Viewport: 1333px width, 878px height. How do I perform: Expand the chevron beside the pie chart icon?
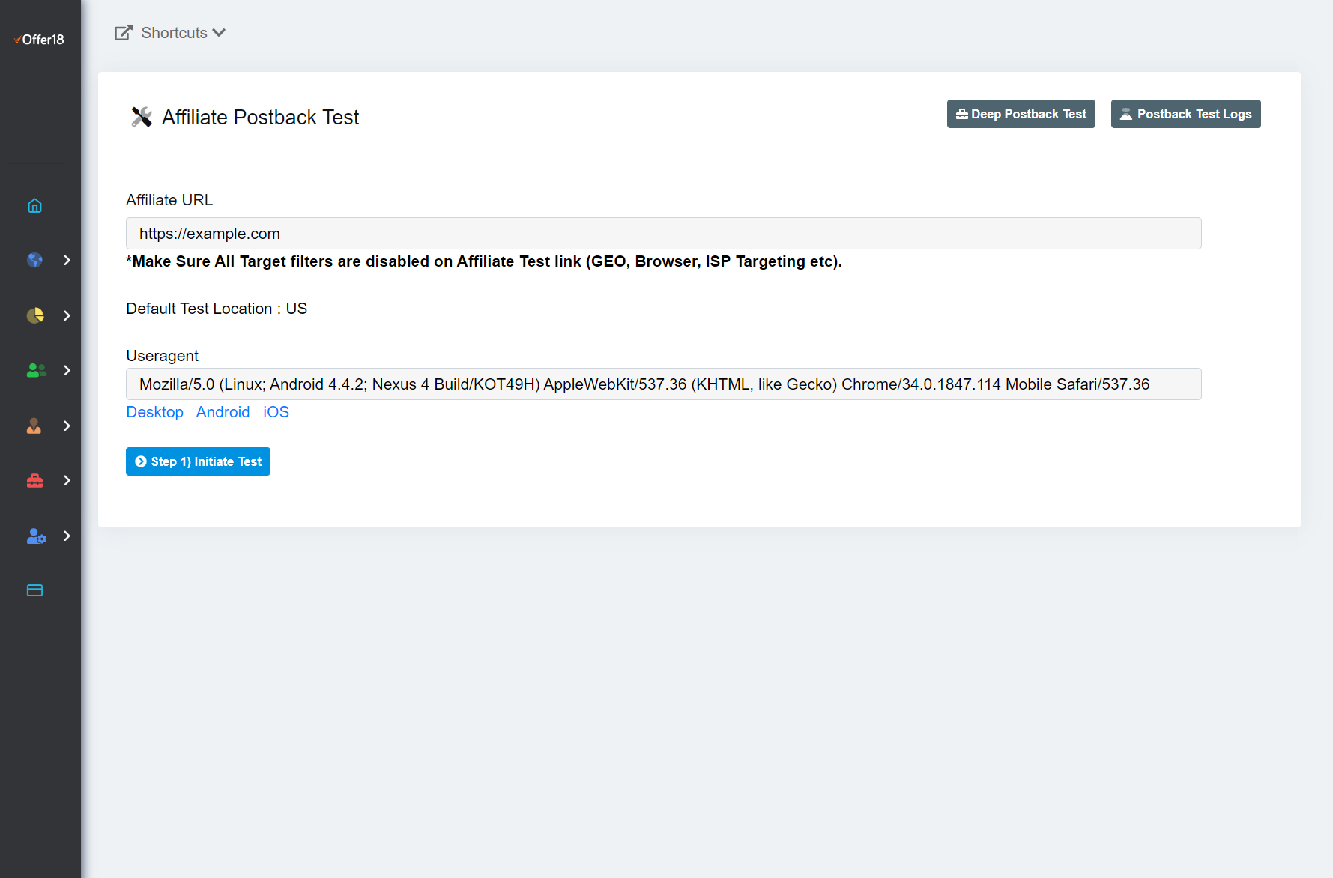pyautogui.click(x=67, y=315)
